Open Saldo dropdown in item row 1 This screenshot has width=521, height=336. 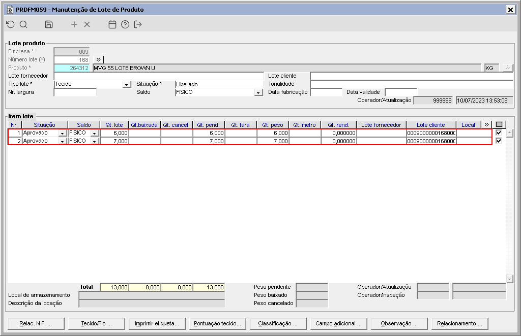coord(94,133)
